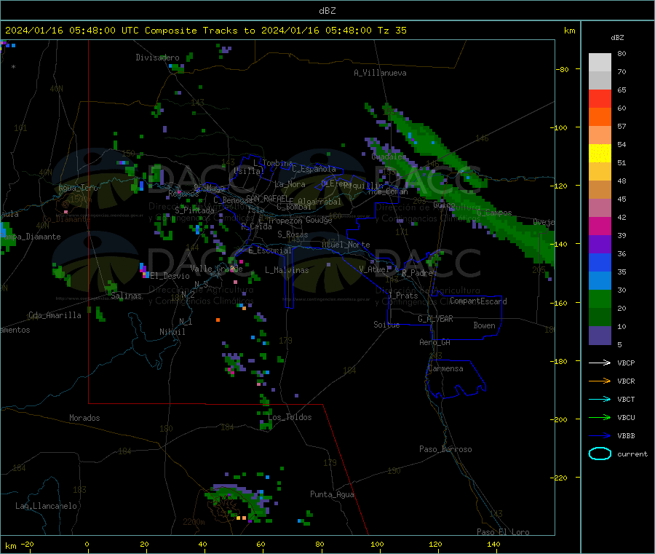
Task: Click the timestamp 2024/01/16 05:48:00 UTC header
Action: [72, 31]
